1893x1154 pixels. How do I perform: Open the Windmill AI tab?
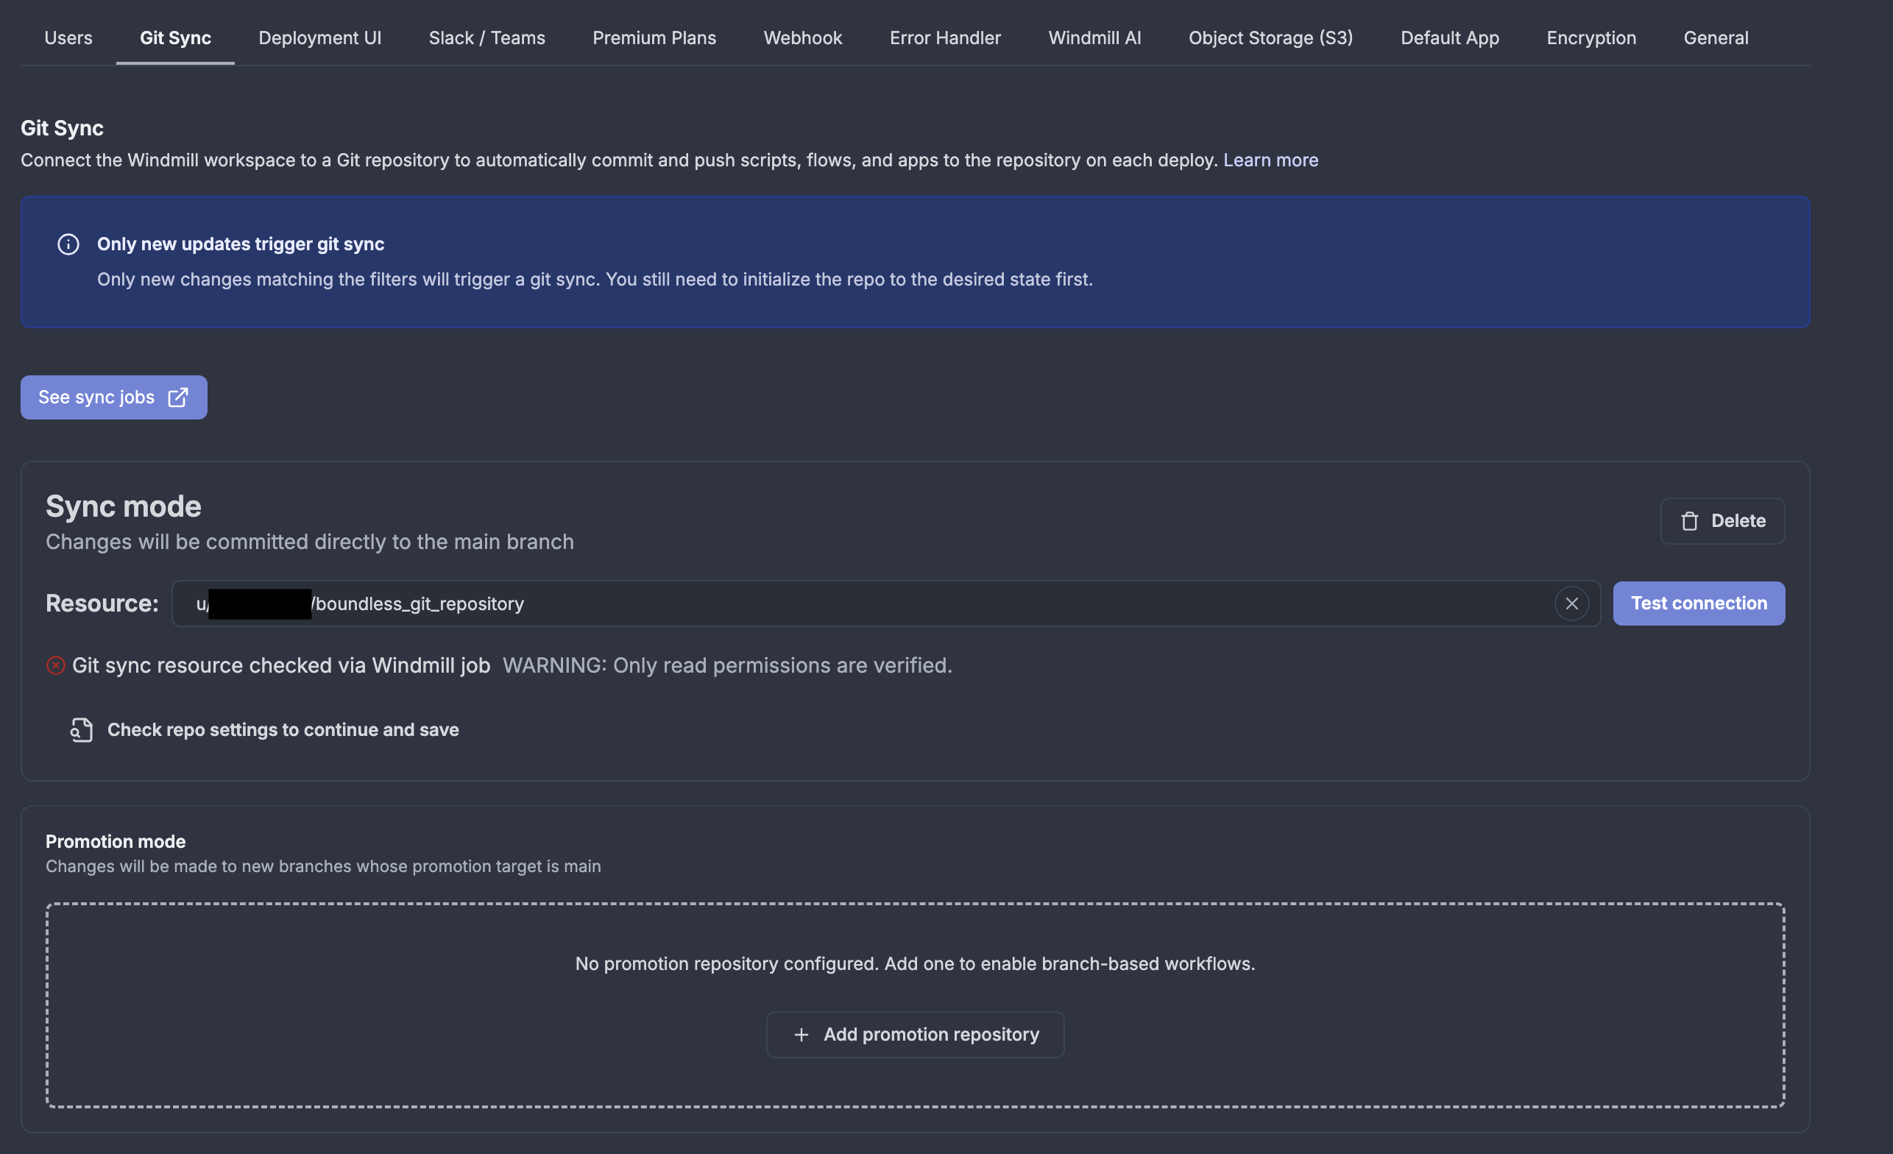1094,38
